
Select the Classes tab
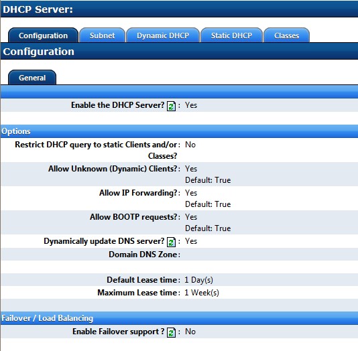pos(287,36)
